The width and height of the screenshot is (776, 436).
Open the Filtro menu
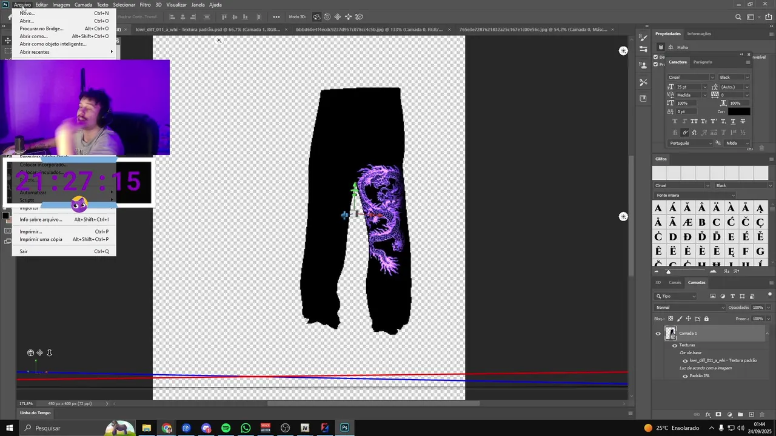(x=145, y=5)
